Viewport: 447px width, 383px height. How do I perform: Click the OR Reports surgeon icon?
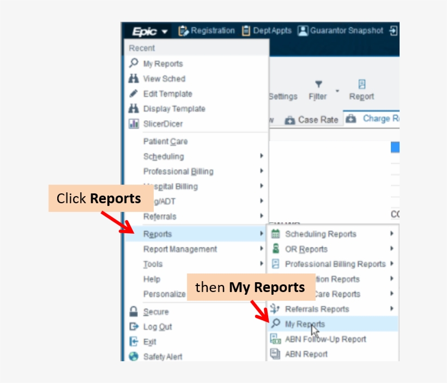pos(276,248)
